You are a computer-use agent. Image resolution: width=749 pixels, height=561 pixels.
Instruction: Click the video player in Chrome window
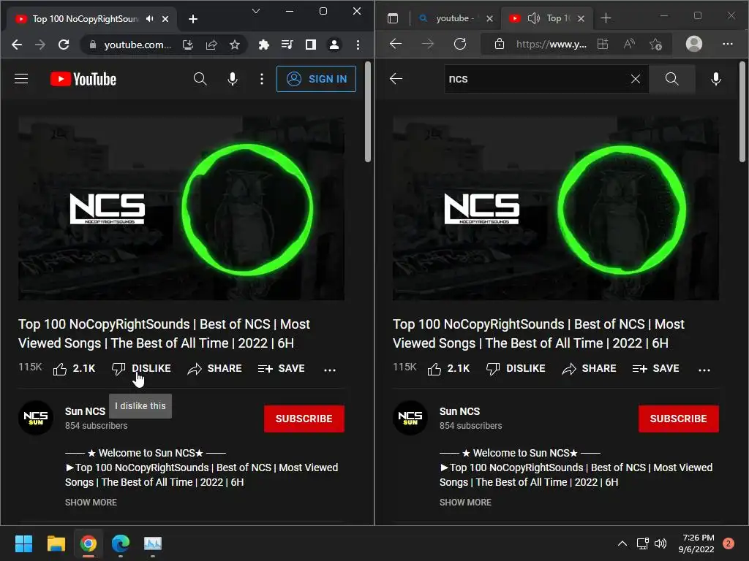181,208
